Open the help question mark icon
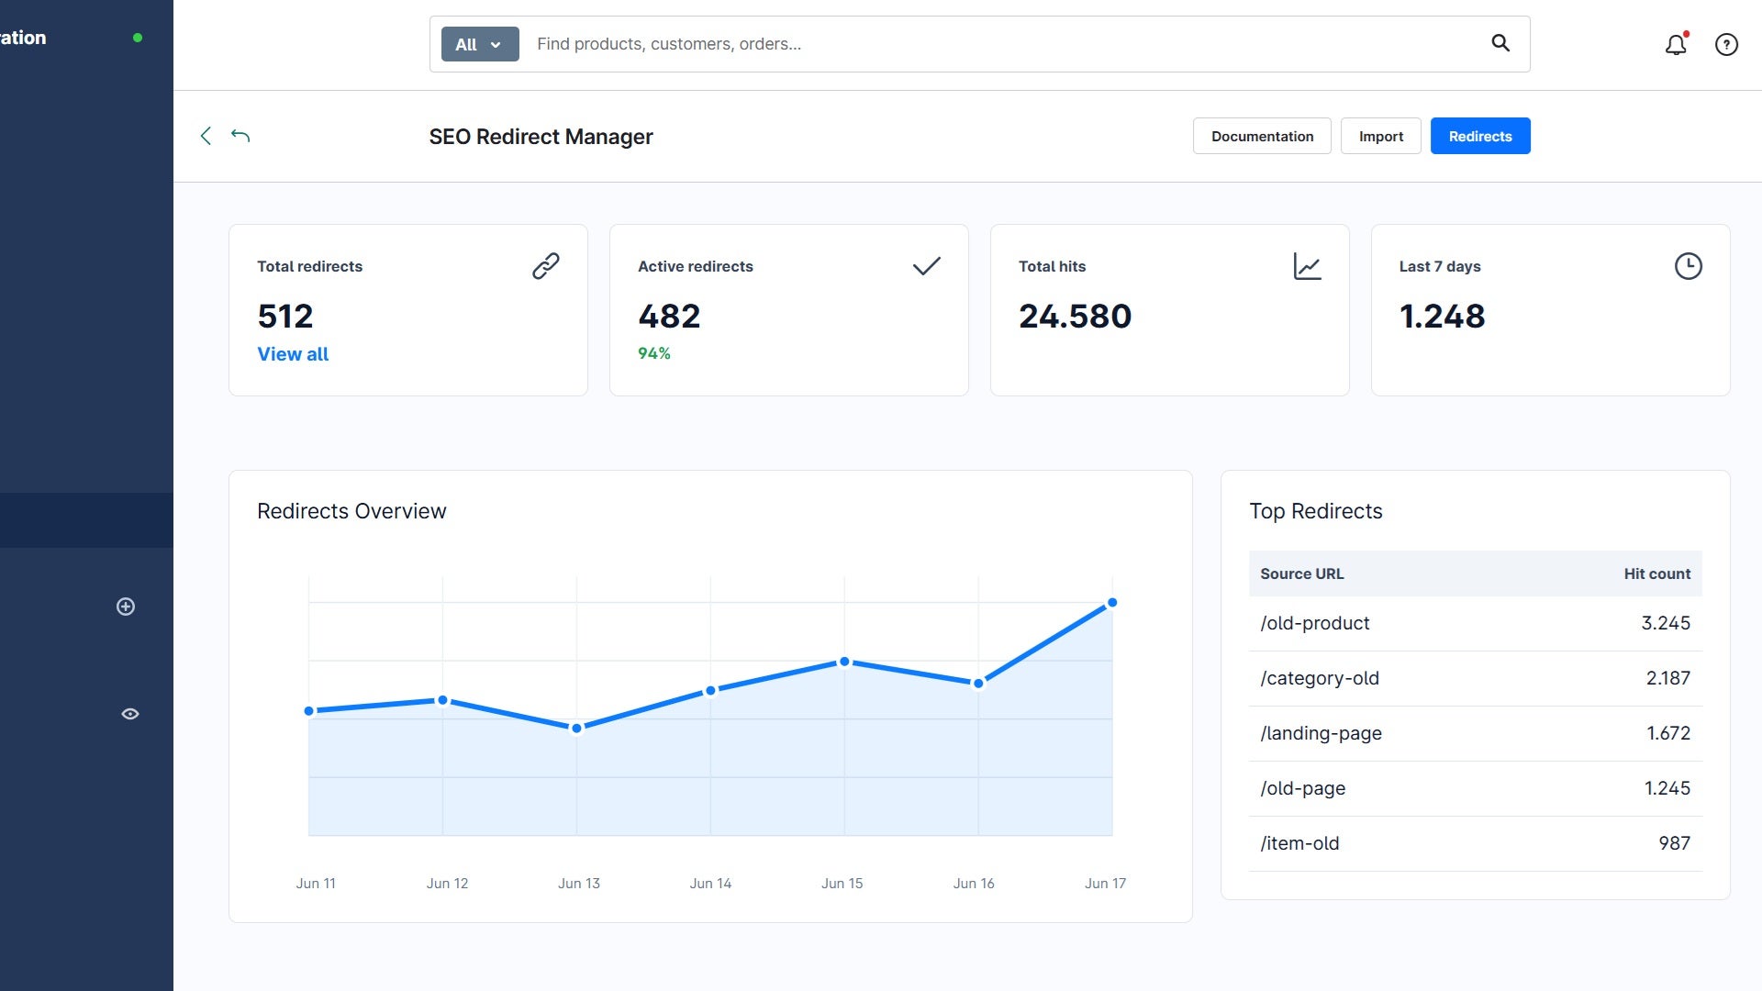Screen dimensions: 1762x991 (1726, 44)
